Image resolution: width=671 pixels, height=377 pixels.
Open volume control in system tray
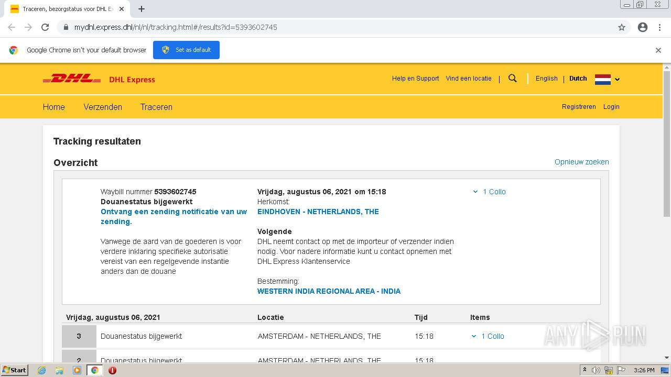pyautogui.click(x=596, y=370)
